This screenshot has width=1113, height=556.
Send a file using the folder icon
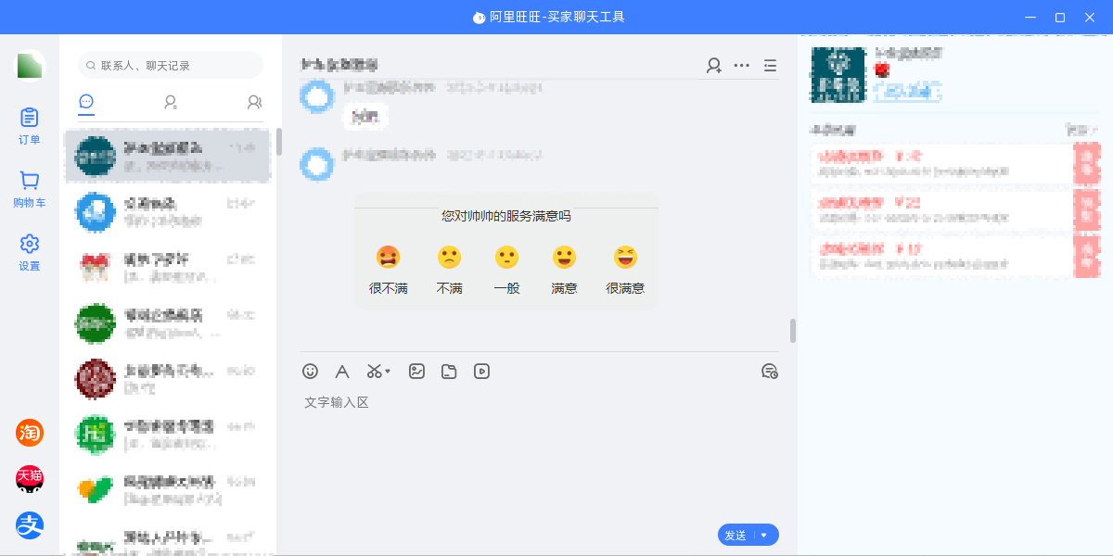[449, 372]
